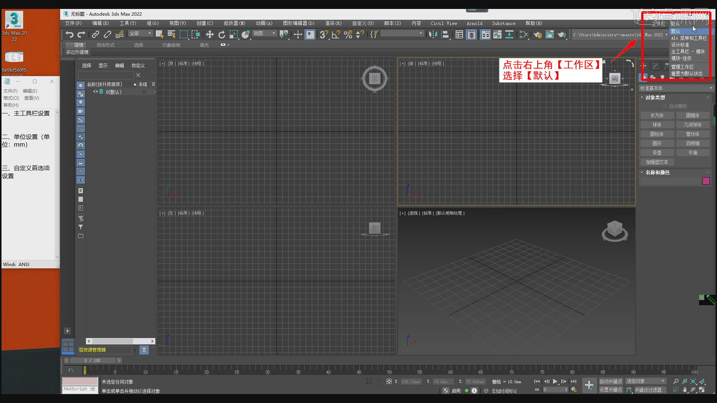Screen dimensions: 717x403
Task: Click the Undo arrow icon
Action: 69,35
